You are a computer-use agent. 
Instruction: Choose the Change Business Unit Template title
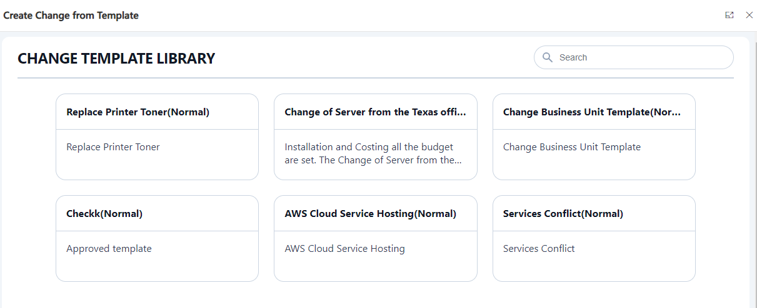pyautogui.click(x=591, y=112)
